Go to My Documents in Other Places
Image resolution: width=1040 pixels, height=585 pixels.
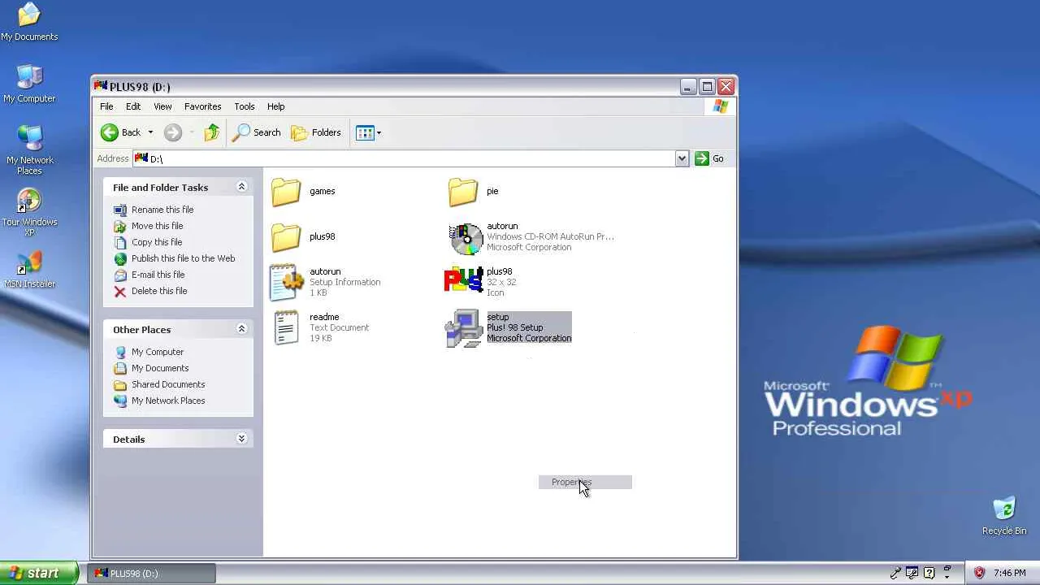click(x=160, y=368)
